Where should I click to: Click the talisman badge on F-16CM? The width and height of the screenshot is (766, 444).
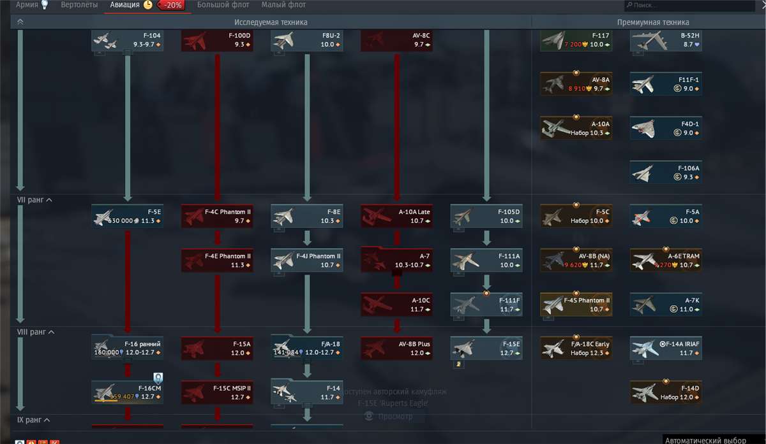coord(158,378)
